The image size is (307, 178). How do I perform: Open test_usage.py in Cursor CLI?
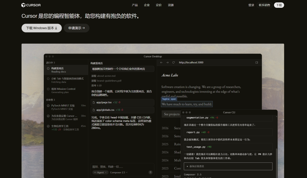(228, 147)
